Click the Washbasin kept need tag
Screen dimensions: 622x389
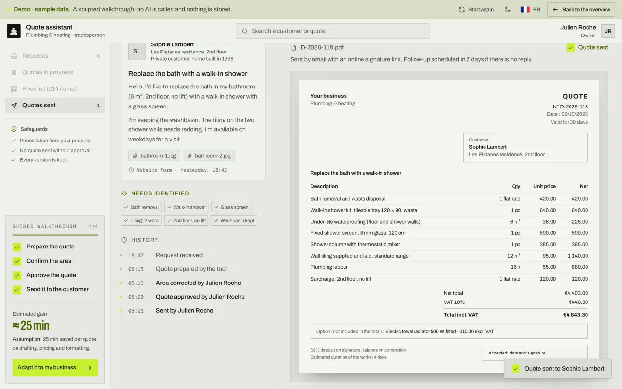pyautogui.click(x=234, y=220)
